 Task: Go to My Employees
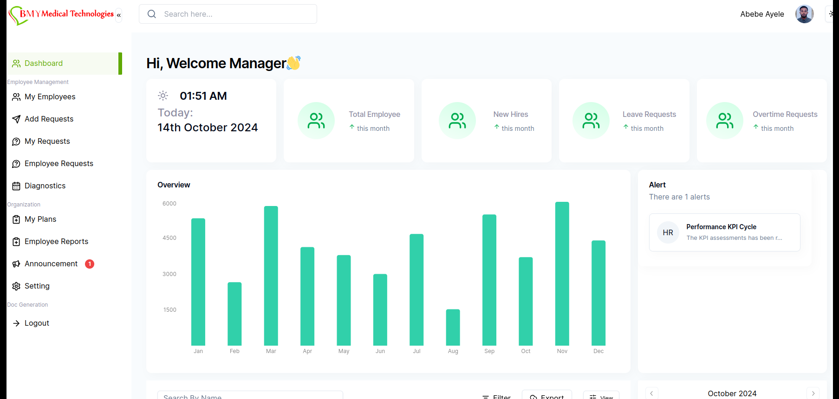point(50,97)
